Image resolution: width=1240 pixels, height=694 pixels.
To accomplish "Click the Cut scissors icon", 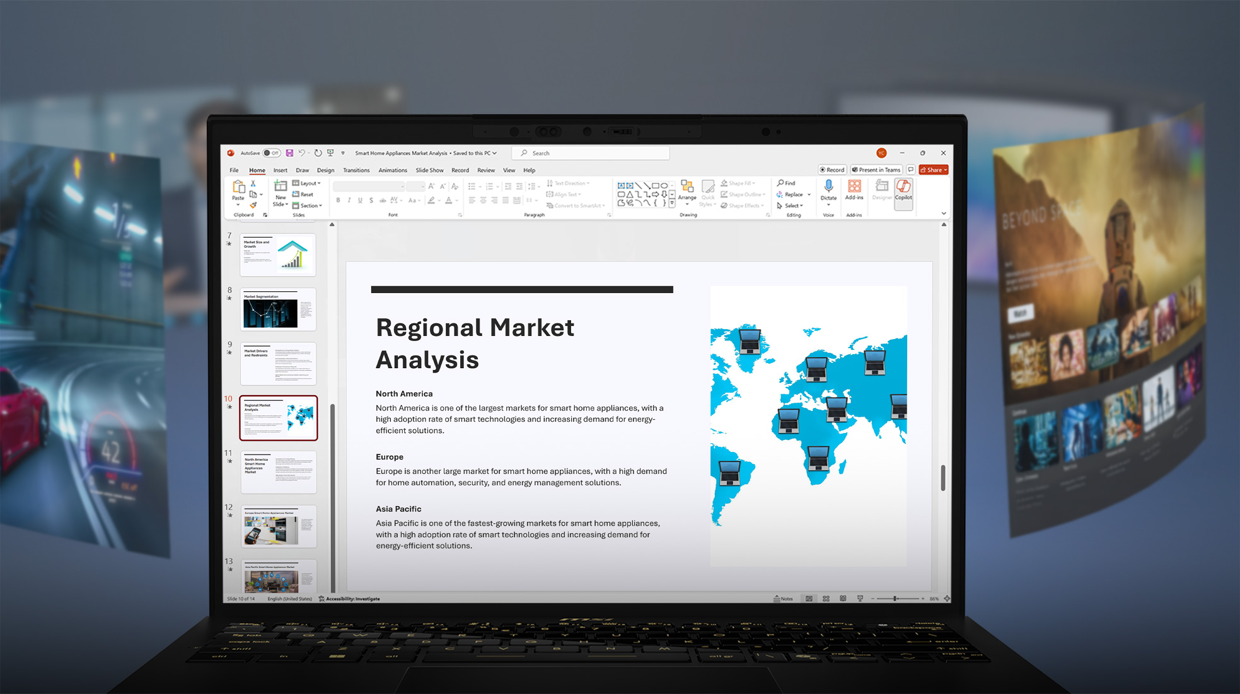I will [x=253, y=183].
